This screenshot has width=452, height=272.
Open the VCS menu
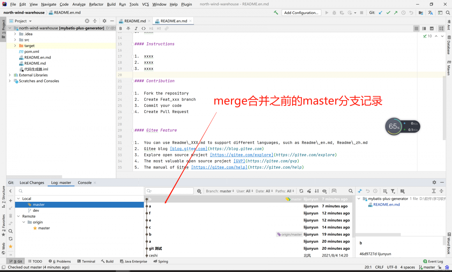[145, 4]
